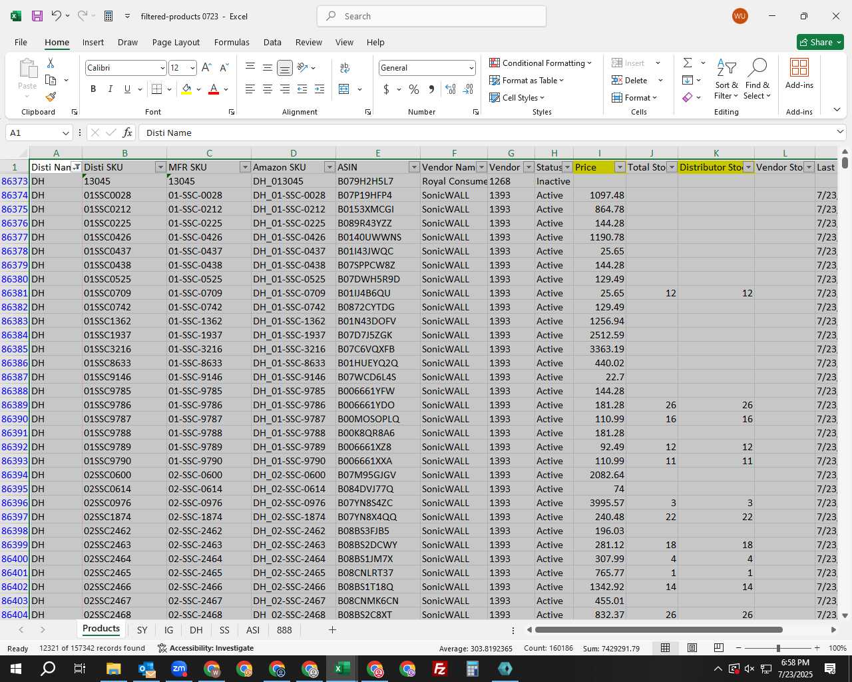Screen dimensions: 852x682
Task: Click the Format Painter brush icon
Action: point(51,97)
